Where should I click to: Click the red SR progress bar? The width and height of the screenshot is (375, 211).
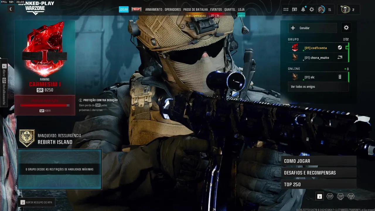(45, 105)
